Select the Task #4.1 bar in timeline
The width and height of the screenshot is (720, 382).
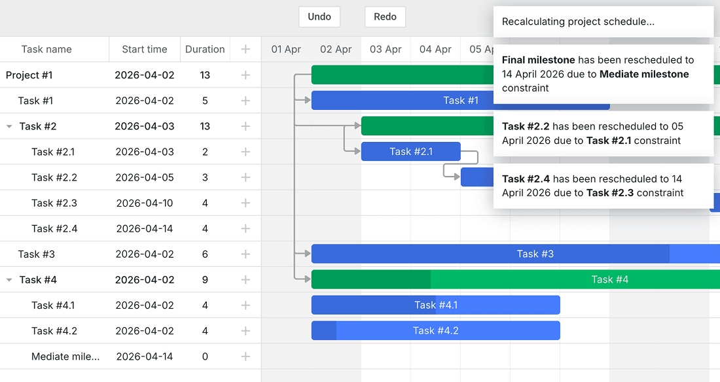click(436, 305)
